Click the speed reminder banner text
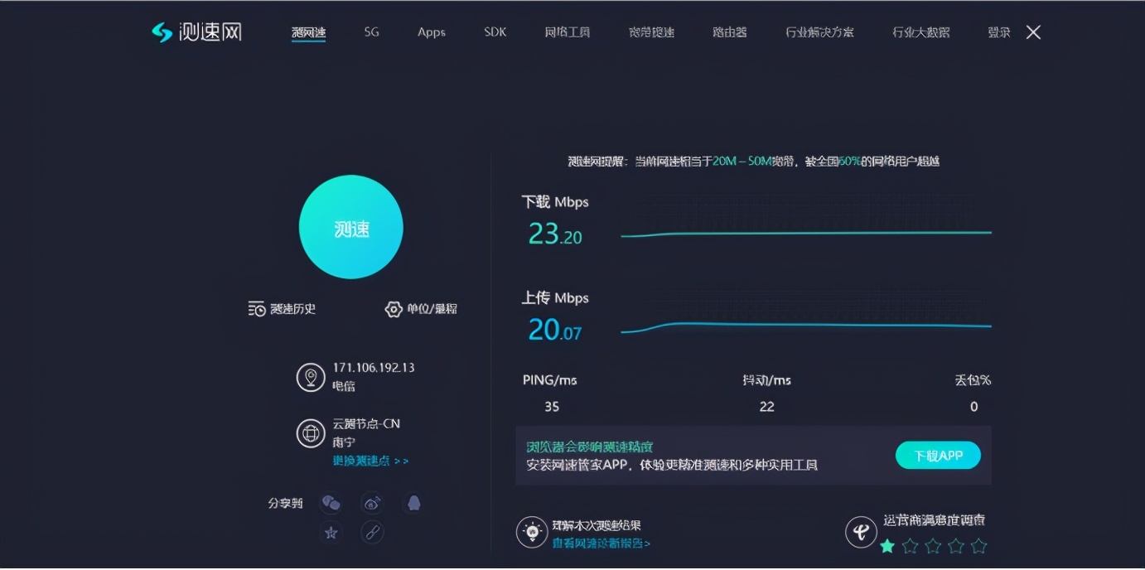 pyautogui.click(x=753, y=162)
